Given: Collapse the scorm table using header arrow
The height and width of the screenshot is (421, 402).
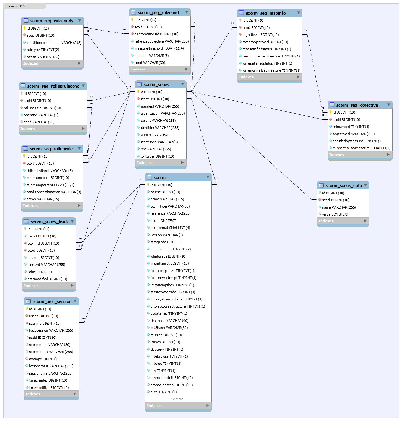Looking at the screenshot, I should click(x=208, y=177).
